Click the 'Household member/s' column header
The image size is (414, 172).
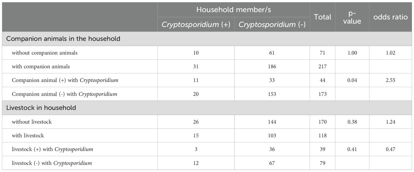(234, 10)
